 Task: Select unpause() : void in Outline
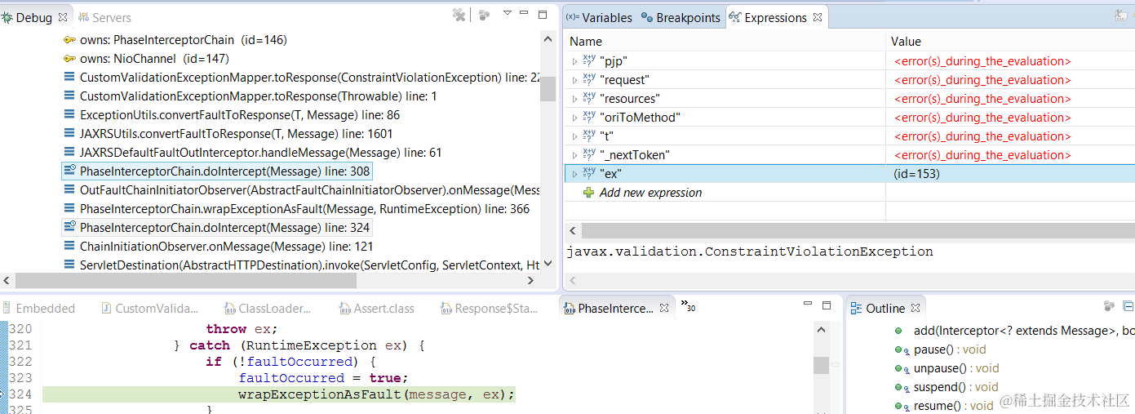947,368
